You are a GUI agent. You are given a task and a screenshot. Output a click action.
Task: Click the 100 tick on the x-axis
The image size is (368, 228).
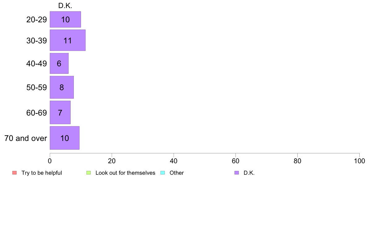point(359,161)
